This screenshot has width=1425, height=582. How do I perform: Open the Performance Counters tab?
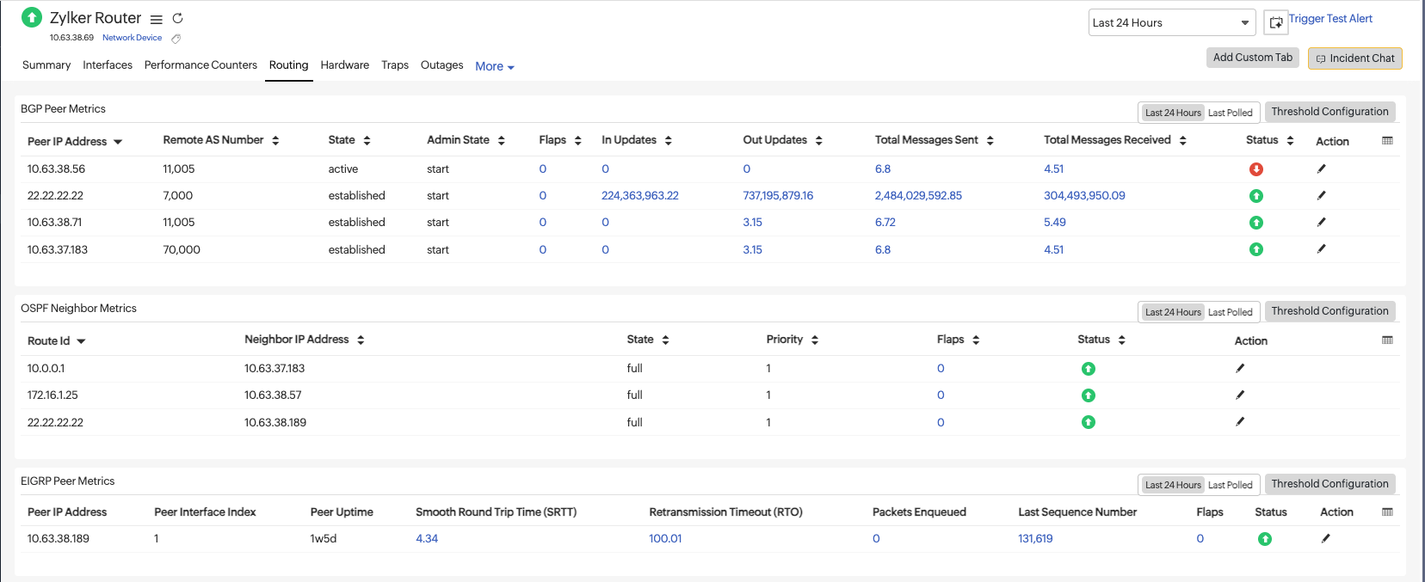[200, 65]
